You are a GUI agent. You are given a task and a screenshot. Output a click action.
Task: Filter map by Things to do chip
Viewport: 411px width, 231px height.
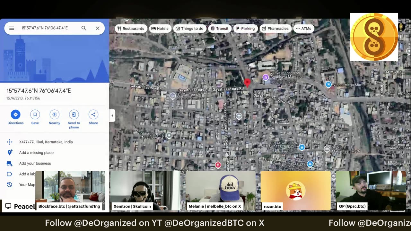tap(190, 29)
